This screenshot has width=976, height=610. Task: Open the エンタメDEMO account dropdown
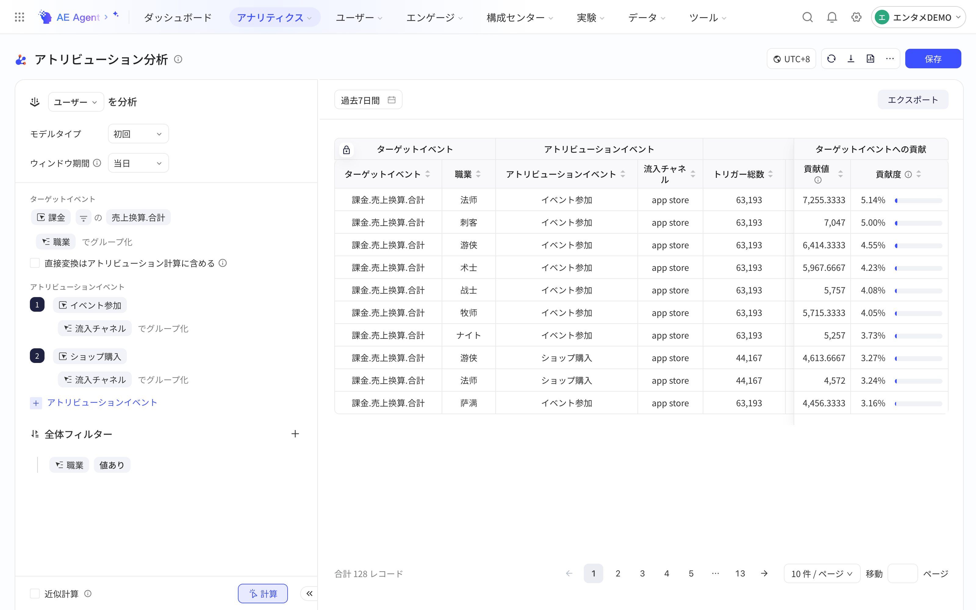click(918, 17)
